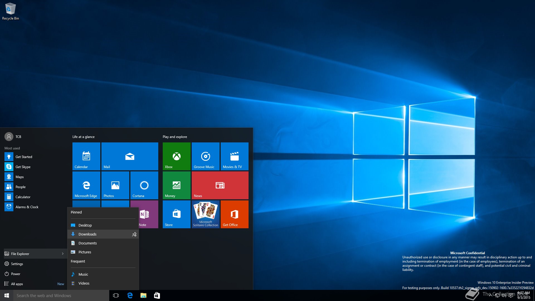Click the Search the web and Windows box

(x=61, y=295)
